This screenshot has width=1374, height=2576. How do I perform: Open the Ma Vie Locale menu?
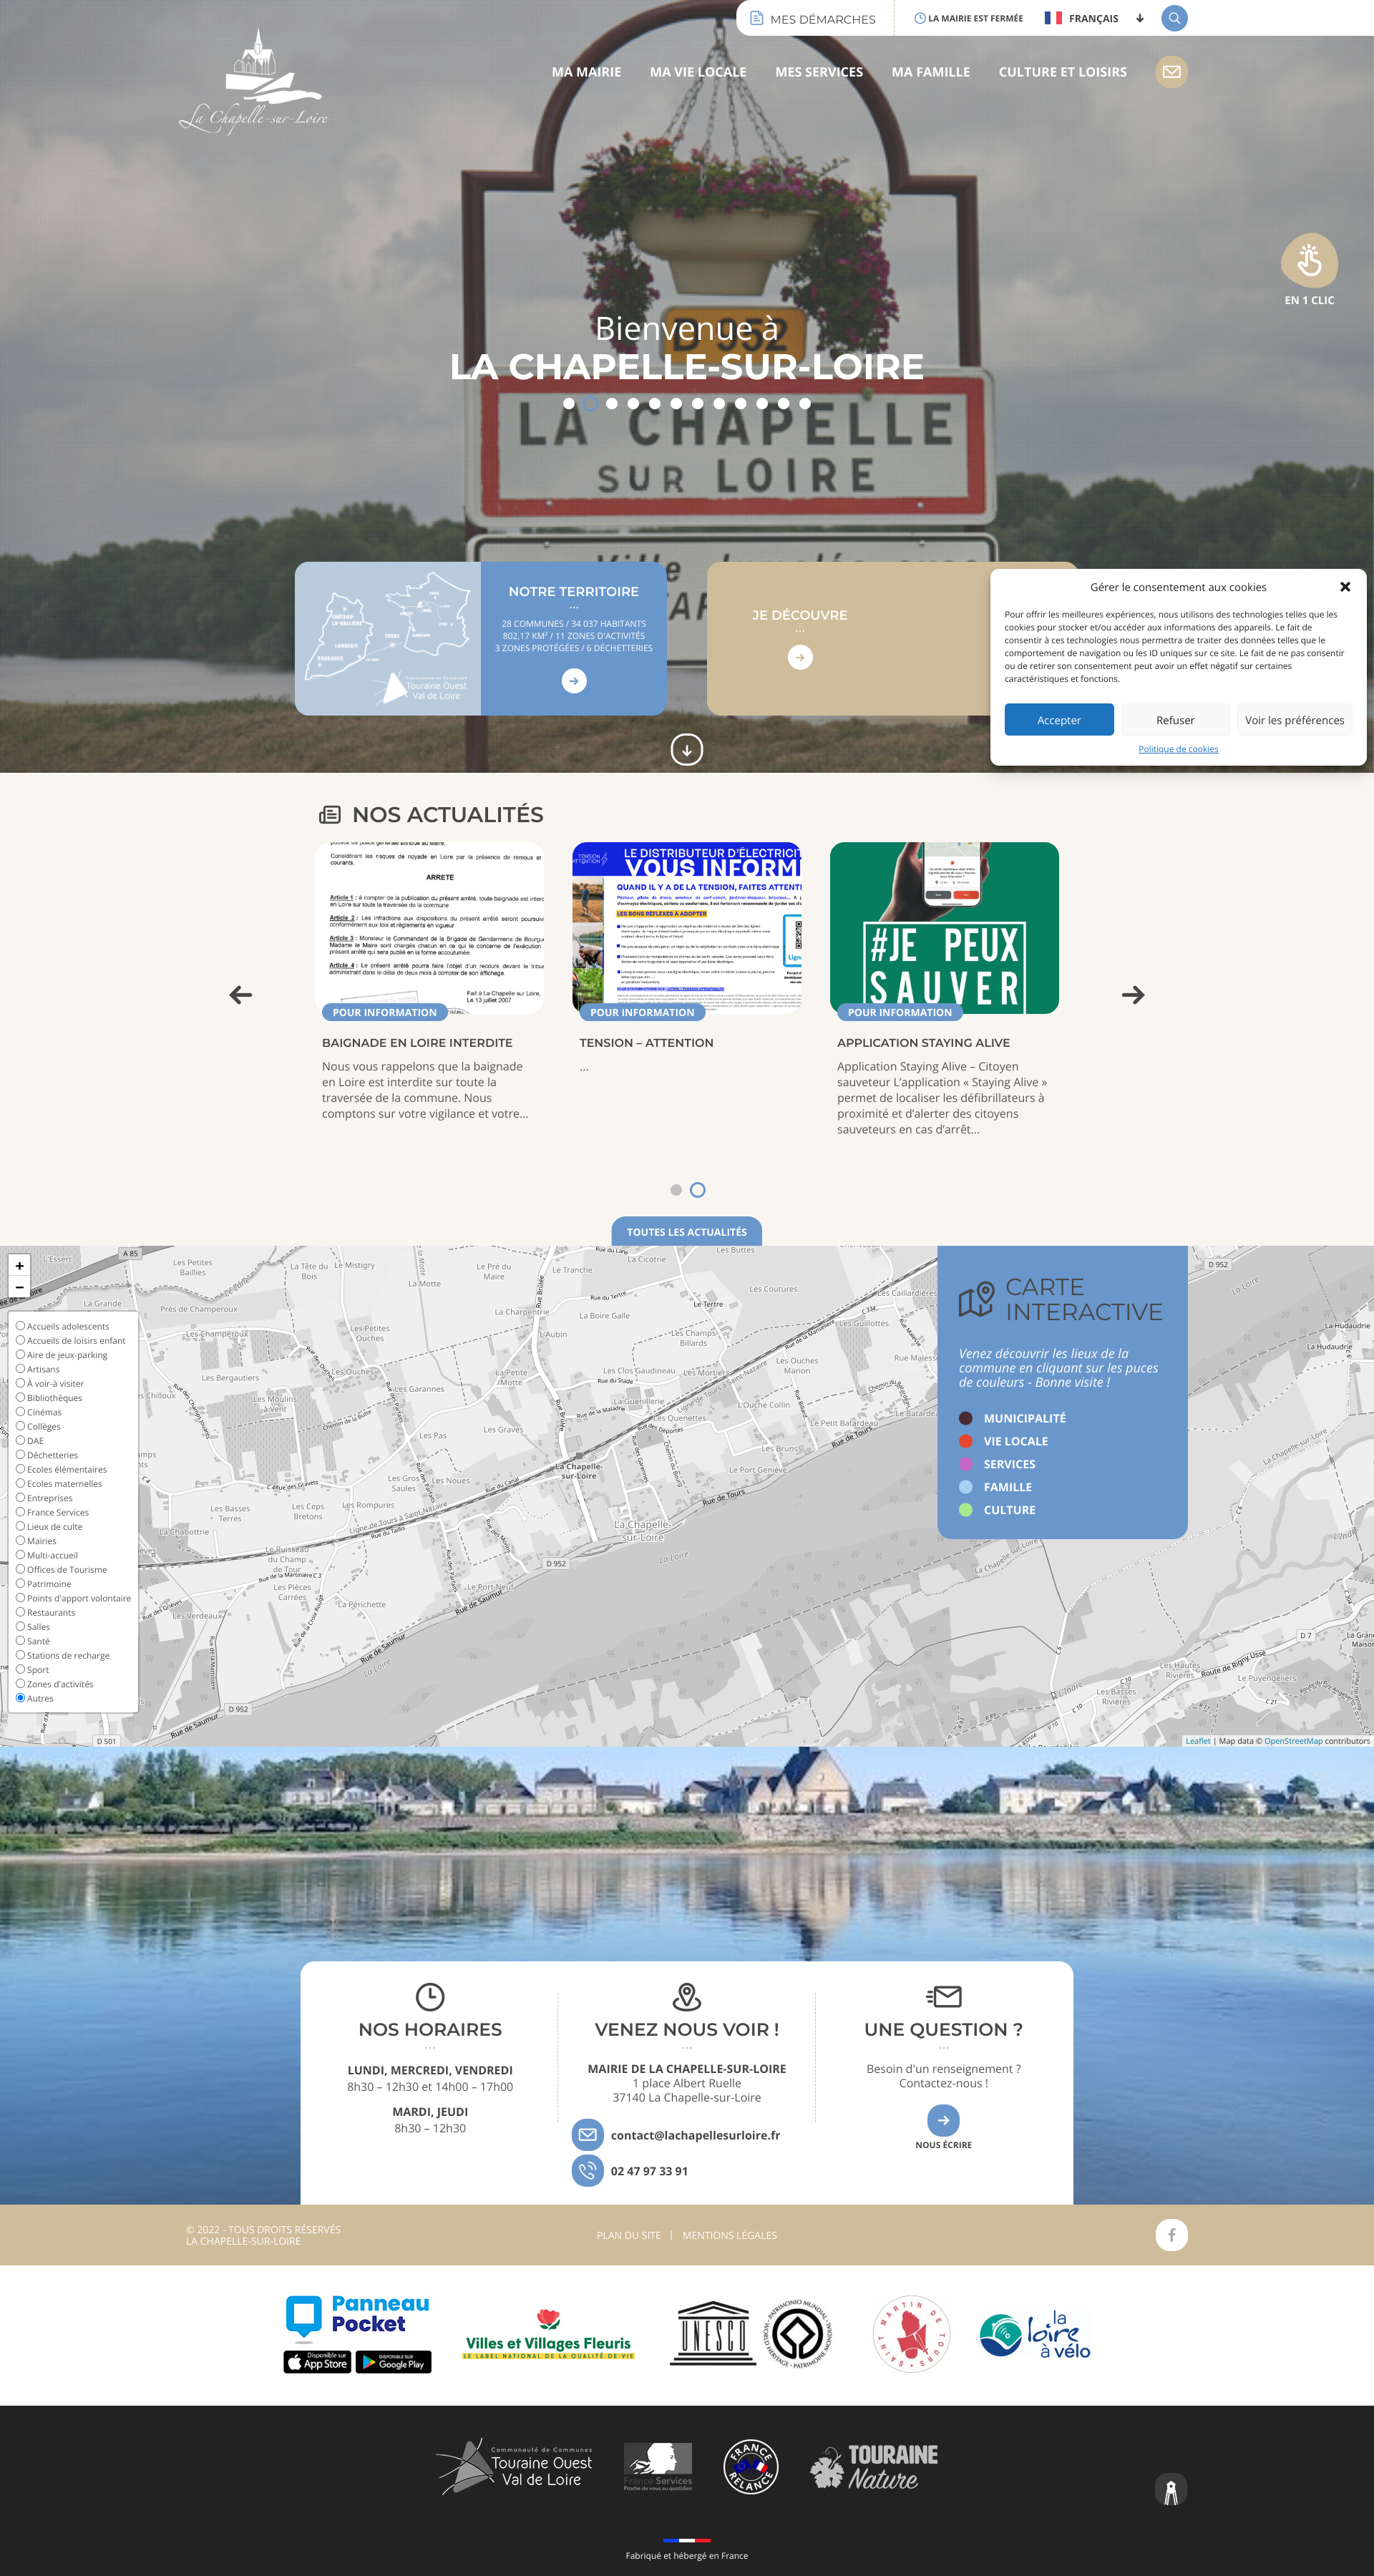[x=698, y=72]
